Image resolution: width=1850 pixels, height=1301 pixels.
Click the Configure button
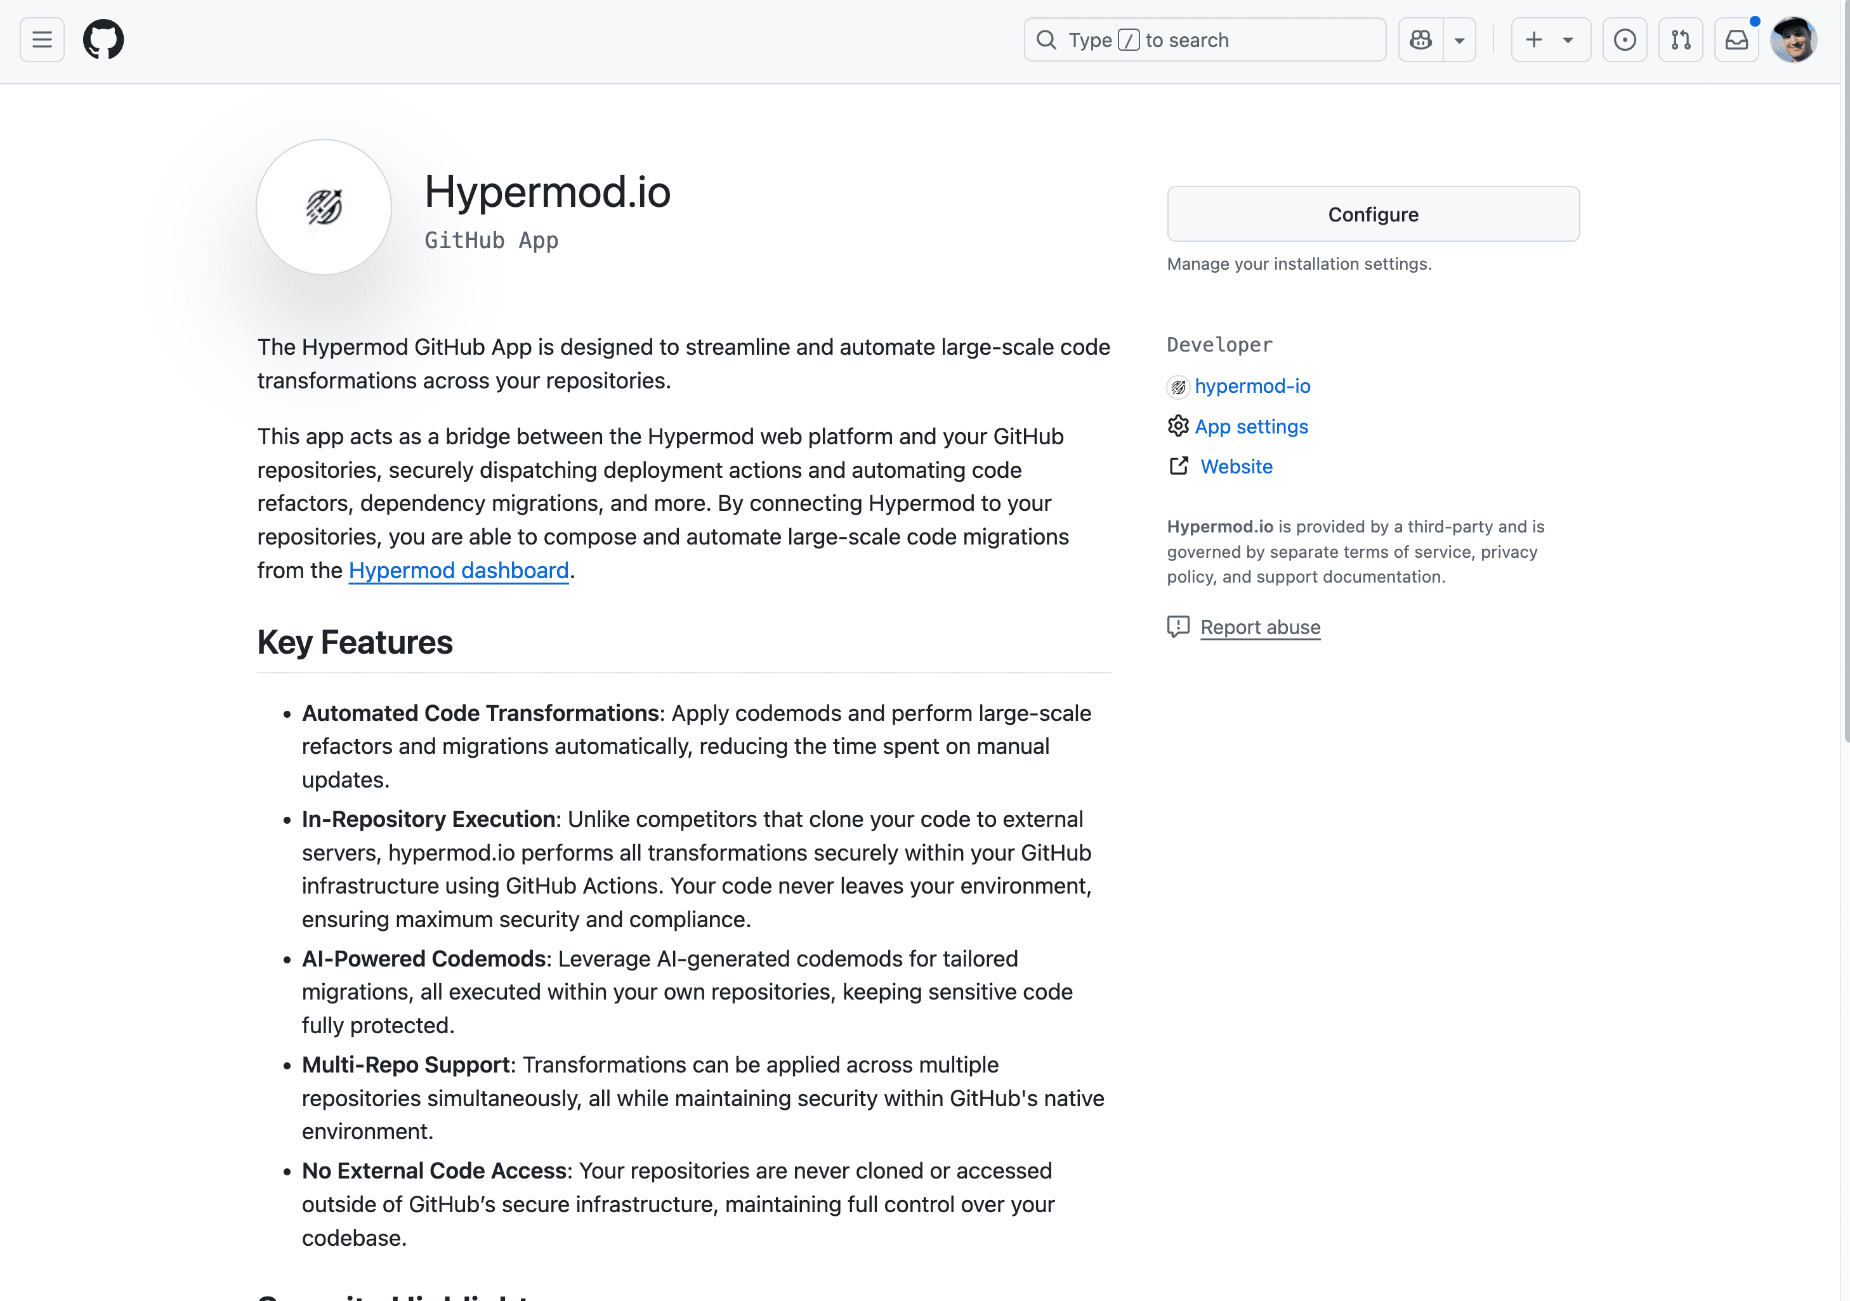pyautogui.click(x=1373, y=214)
